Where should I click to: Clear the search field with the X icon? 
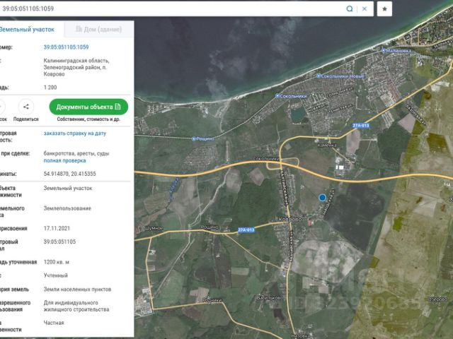coord(365,8)
